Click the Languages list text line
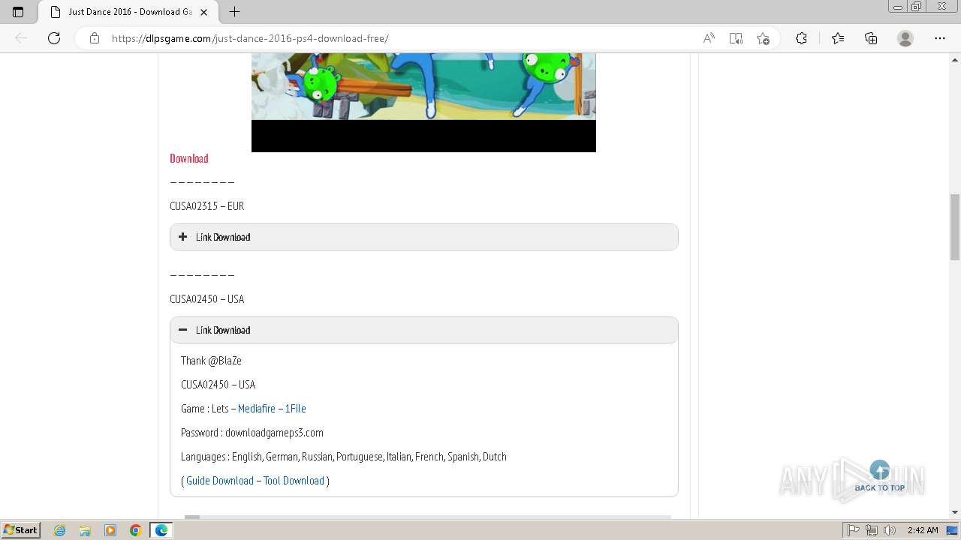Viewport: 961px width, 540px height. tap(344, 457)
